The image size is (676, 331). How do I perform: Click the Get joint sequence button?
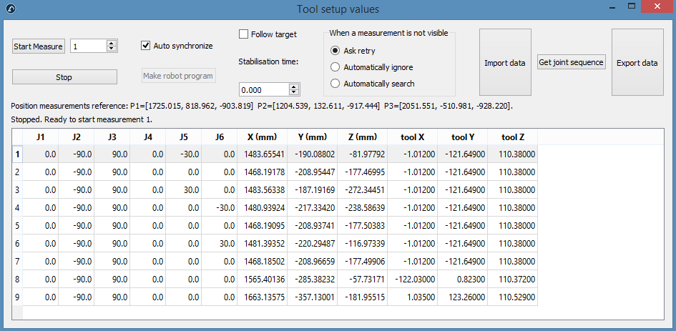point(572,62)
